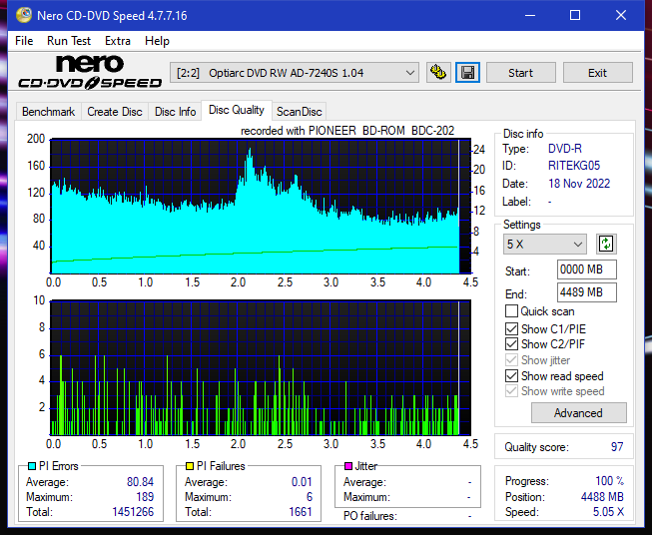This screenshot has height=535, width=652.
Task: Click PI Errors average 80.84
Action: pyautogui.click(x=140, y=482)
